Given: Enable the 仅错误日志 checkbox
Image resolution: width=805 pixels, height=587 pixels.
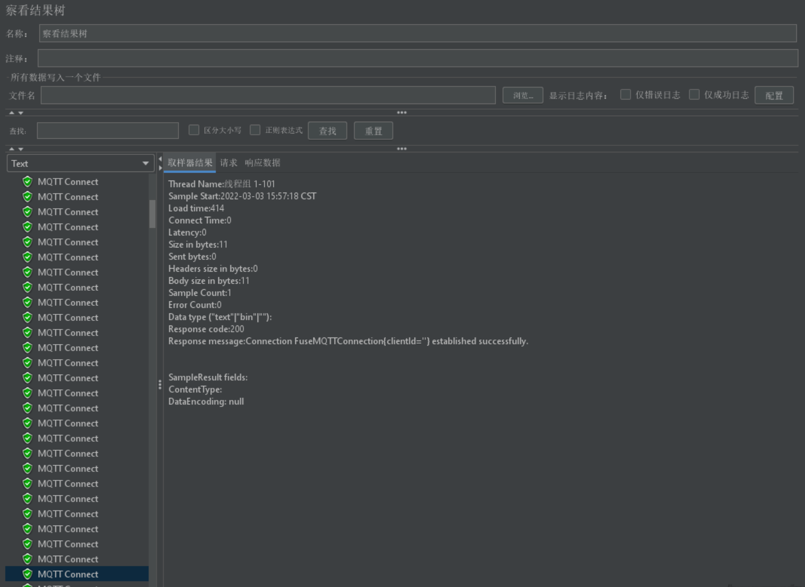Looking at the screenshot, I should [x=626, y=94].
